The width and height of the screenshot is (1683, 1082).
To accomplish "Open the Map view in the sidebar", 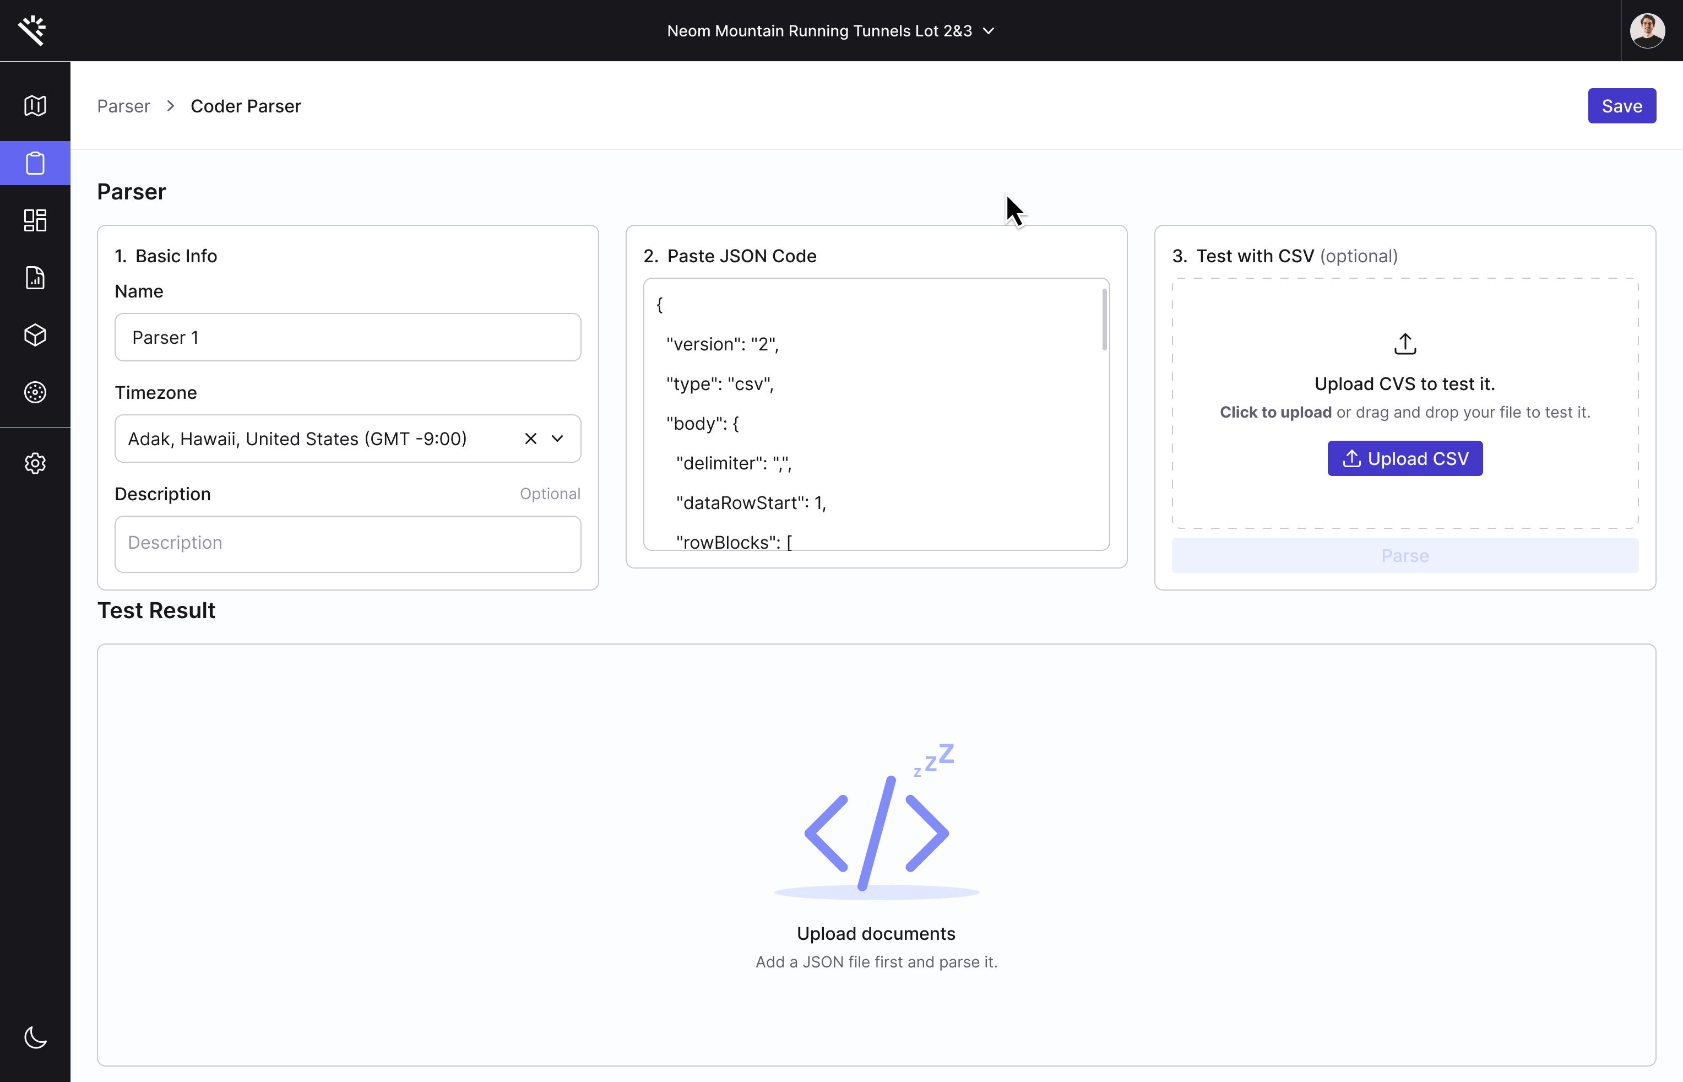I will point(35,105).
